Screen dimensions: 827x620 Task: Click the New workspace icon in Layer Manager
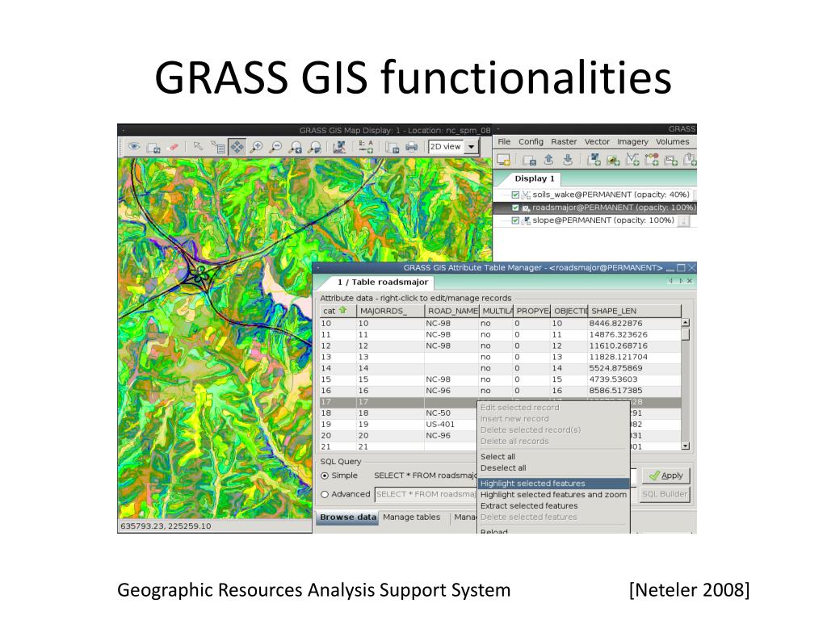[529, 160]
